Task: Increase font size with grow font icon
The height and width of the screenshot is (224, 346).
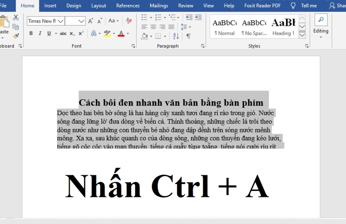Action: [90, 21]
